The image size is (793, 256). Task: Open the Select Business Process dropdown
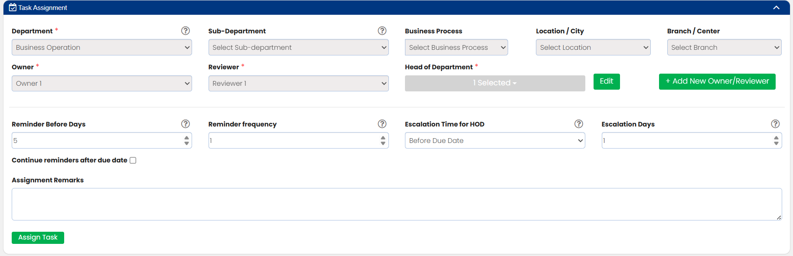pyautogui.click(x=456, y=47)
